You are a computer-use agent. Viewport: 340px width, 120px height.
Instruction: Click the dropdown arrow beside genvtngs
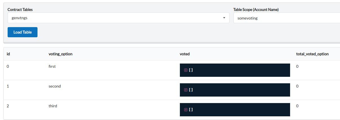224,18
